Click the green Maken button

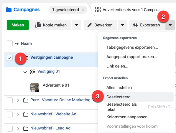[18, 25]
